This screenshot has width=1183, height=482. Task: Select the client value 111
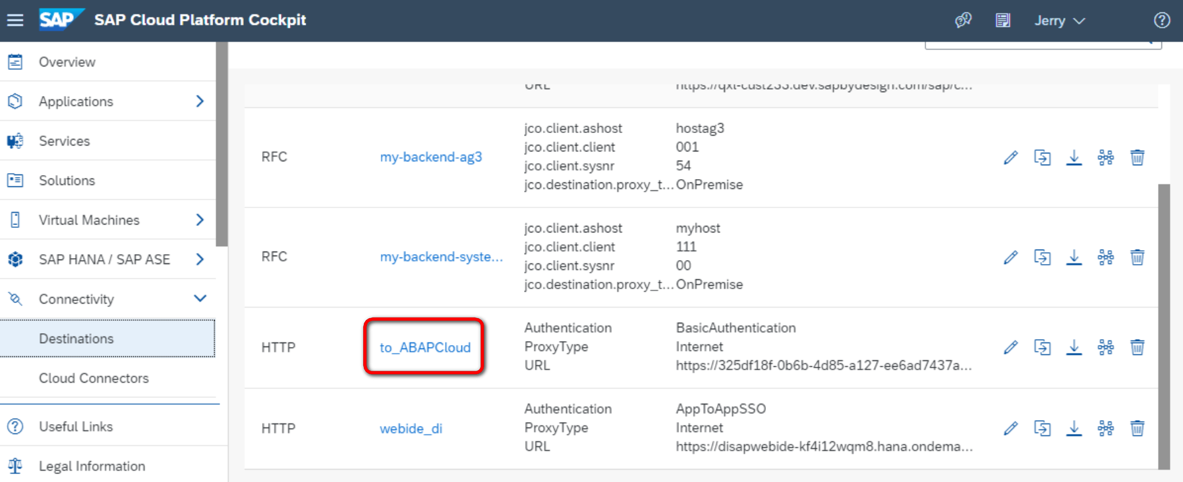click(x=686, y=247)
